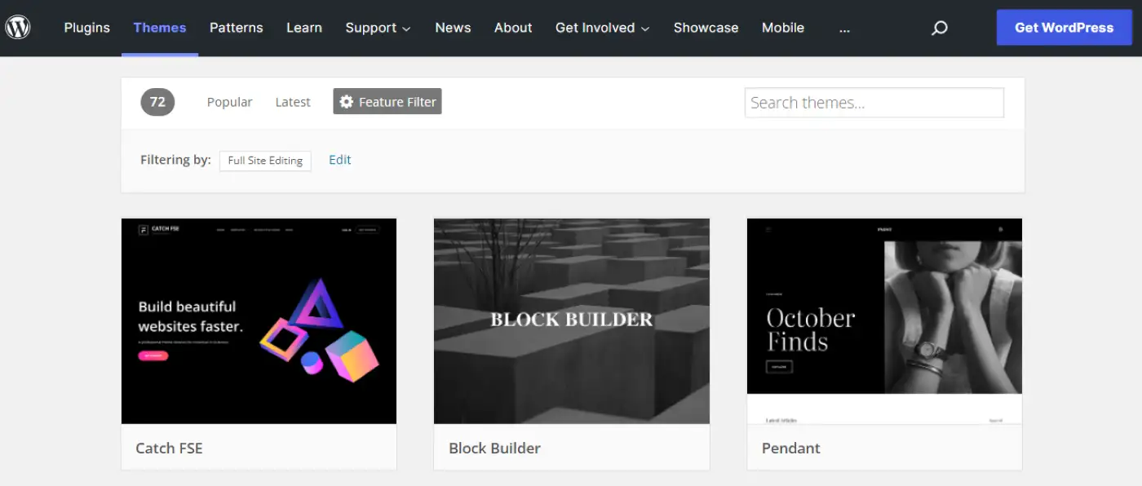The image size is (1142, 486).
Task: Click the WordPress logo icon
Action: pyautogui.click(x=18, y=28)
